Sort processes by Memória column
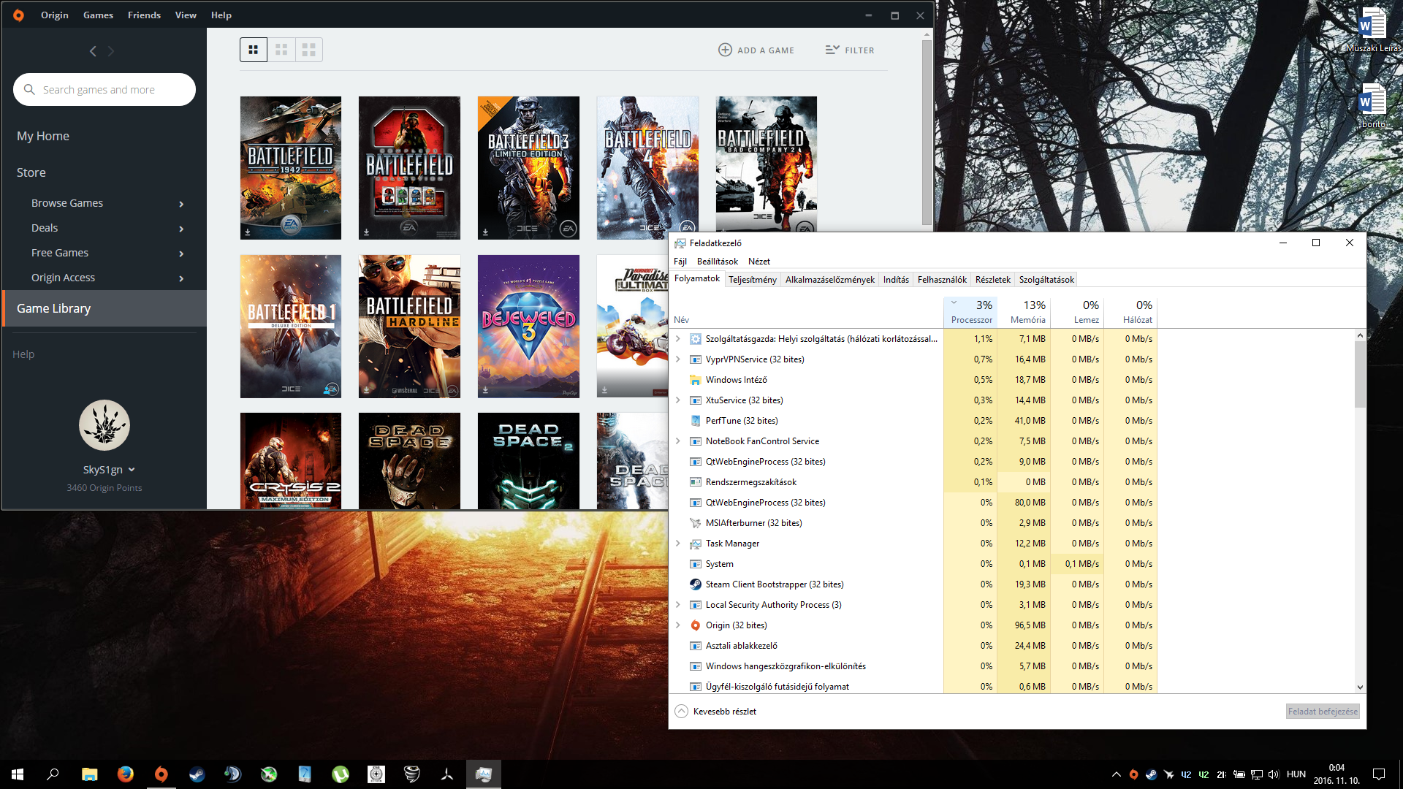The height and width of the screenshot is (789, 1403). pyautogui.click(x=1024, y=312)
